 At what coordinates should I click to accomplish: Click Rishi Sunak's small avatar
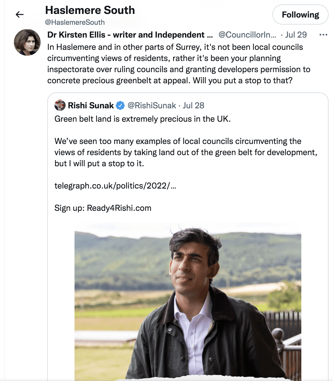point(60,105)
